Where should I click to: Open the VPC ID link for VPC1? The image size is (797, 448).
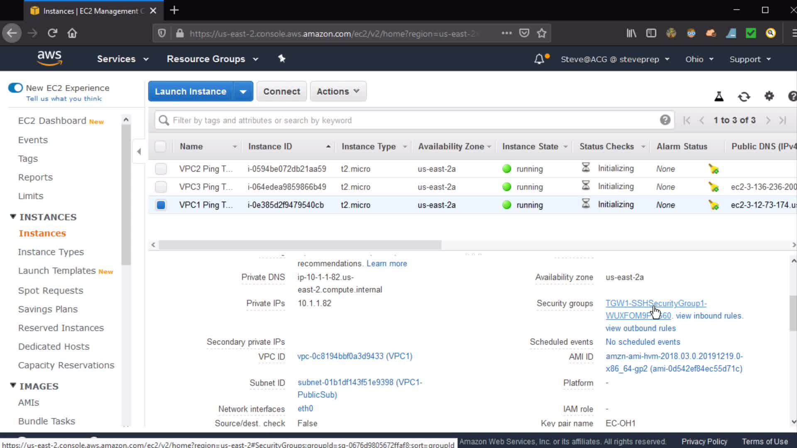[x=354, y=356]
